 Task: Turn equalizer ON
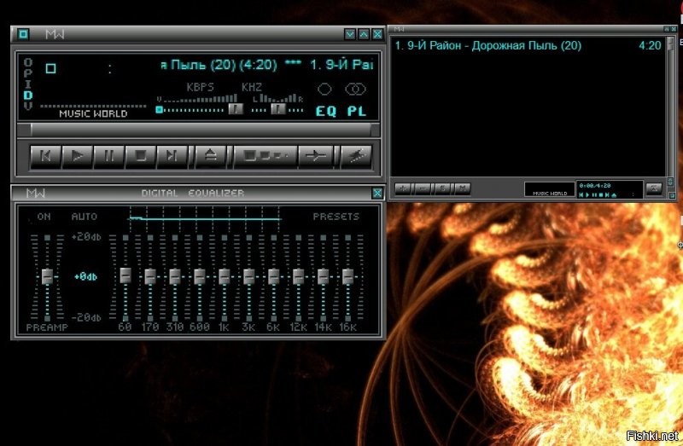coord(44,217)
